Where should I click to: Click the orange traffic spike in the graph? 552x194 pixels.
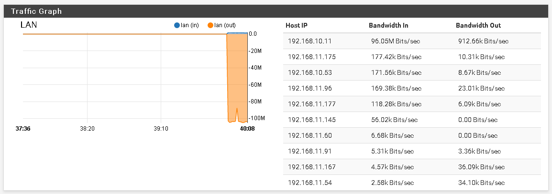click(x=237, y=76)
